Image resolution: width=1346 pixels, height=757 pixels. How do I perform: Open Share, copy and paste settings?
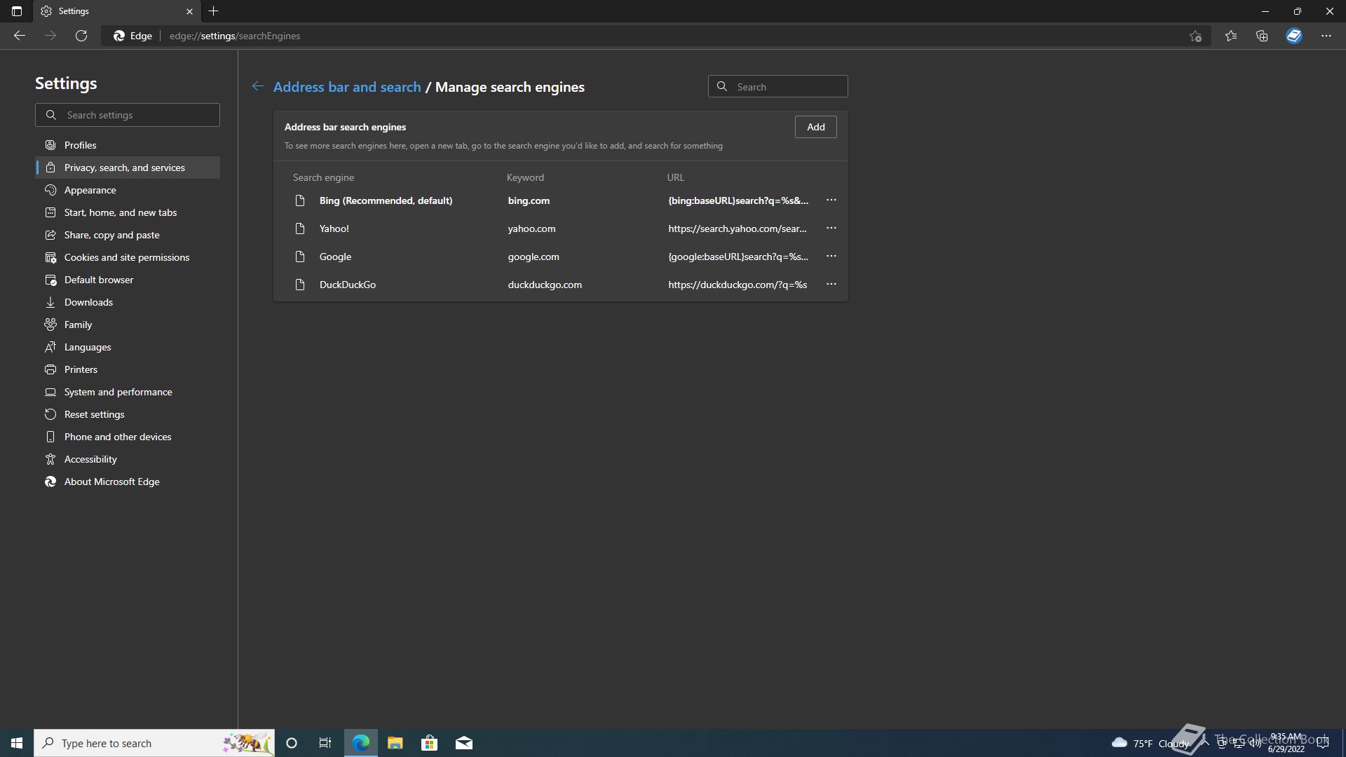point(128,235)
